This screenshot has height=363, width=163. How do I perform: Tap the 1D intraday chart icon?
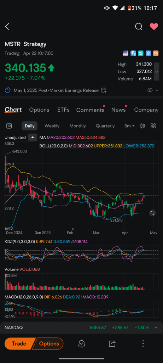coord(9,126)
